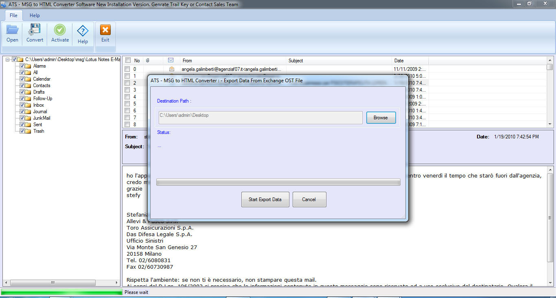Check the checkbox for message row 0
Viewport: 556px width, 298px height.
[x=127, y=69]
